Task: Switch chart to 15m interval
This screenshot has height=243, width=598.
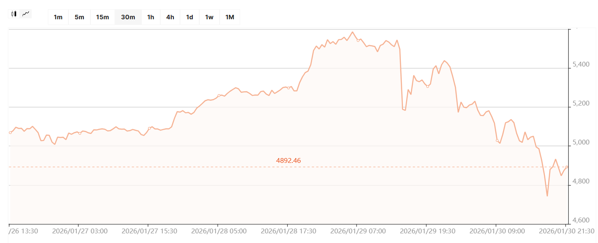Action: [x=102, y=17]
